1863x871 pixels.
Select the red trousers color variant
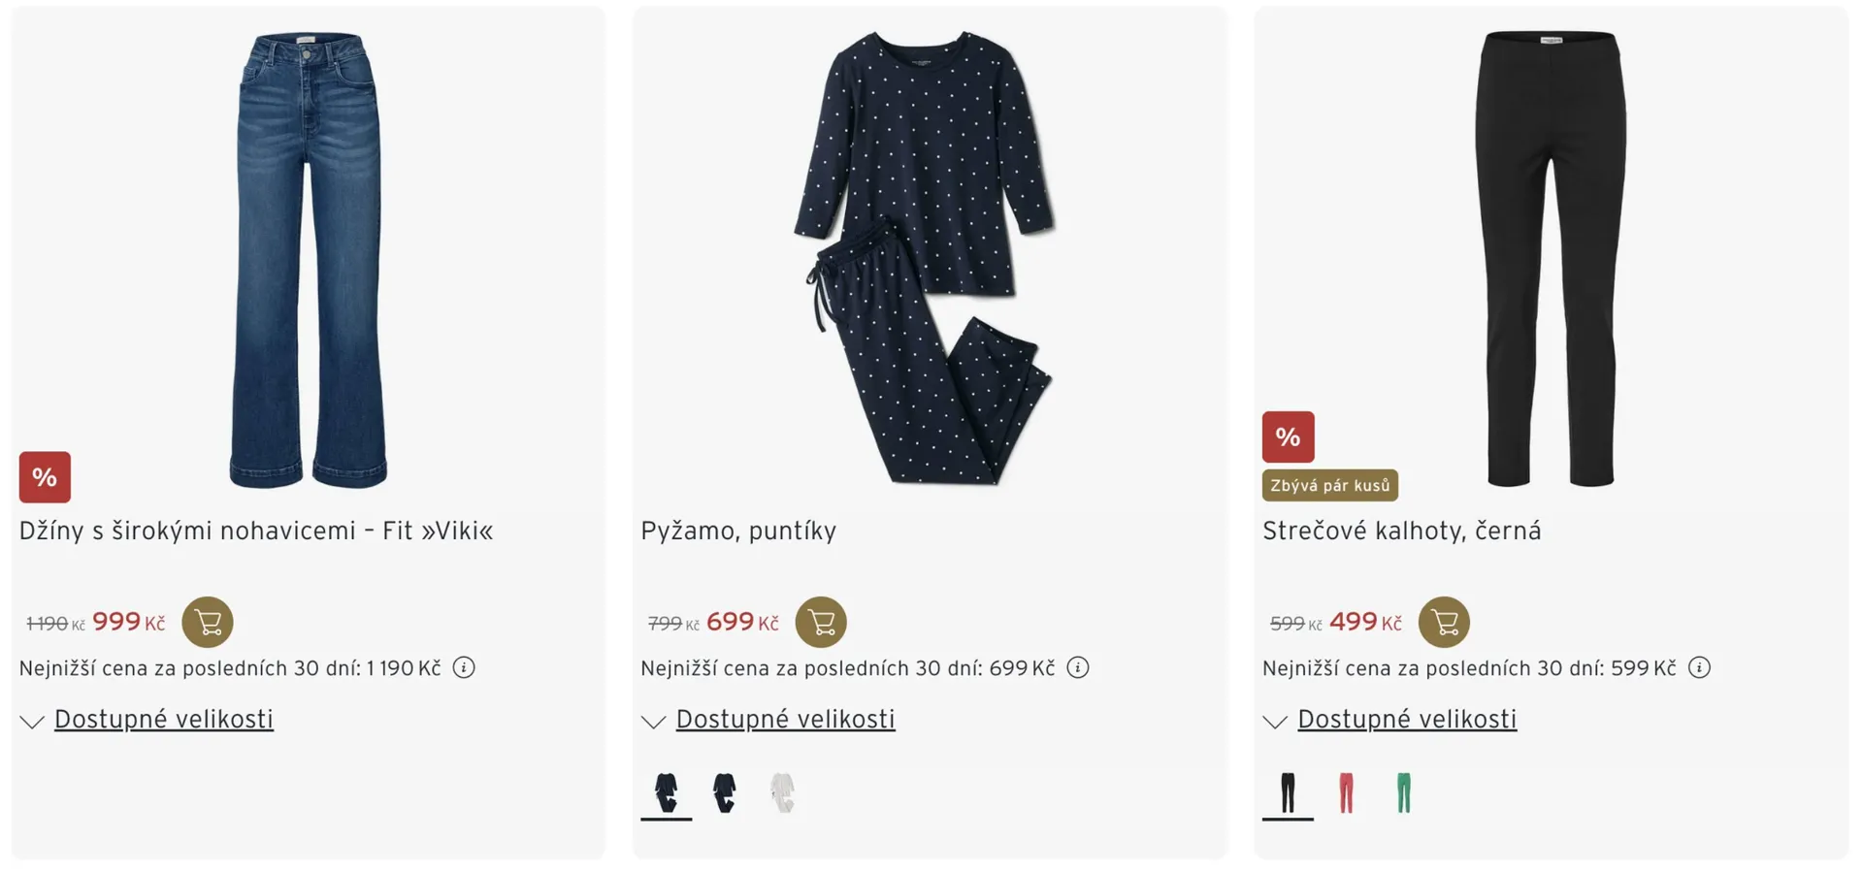pyautogui.click(x=1346, y=792)
